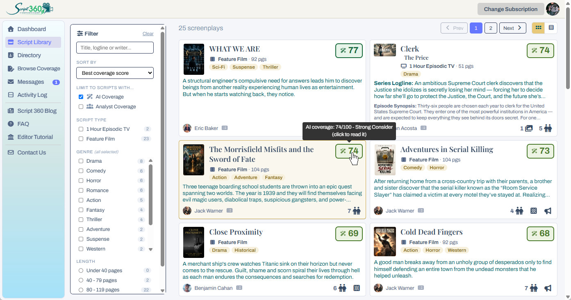This screenshot has width=571, height=300.
Task: Open Cold Dead Fingers coverage score 68
Action: (x=540, y=234)
